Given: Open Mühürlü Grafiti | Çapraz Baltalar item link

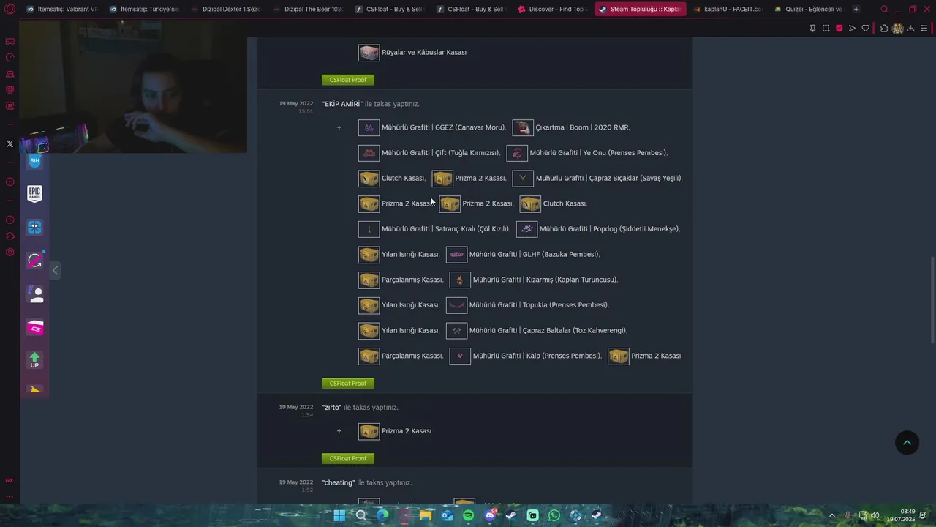Looking at the screenshot, I should [548, 330].
